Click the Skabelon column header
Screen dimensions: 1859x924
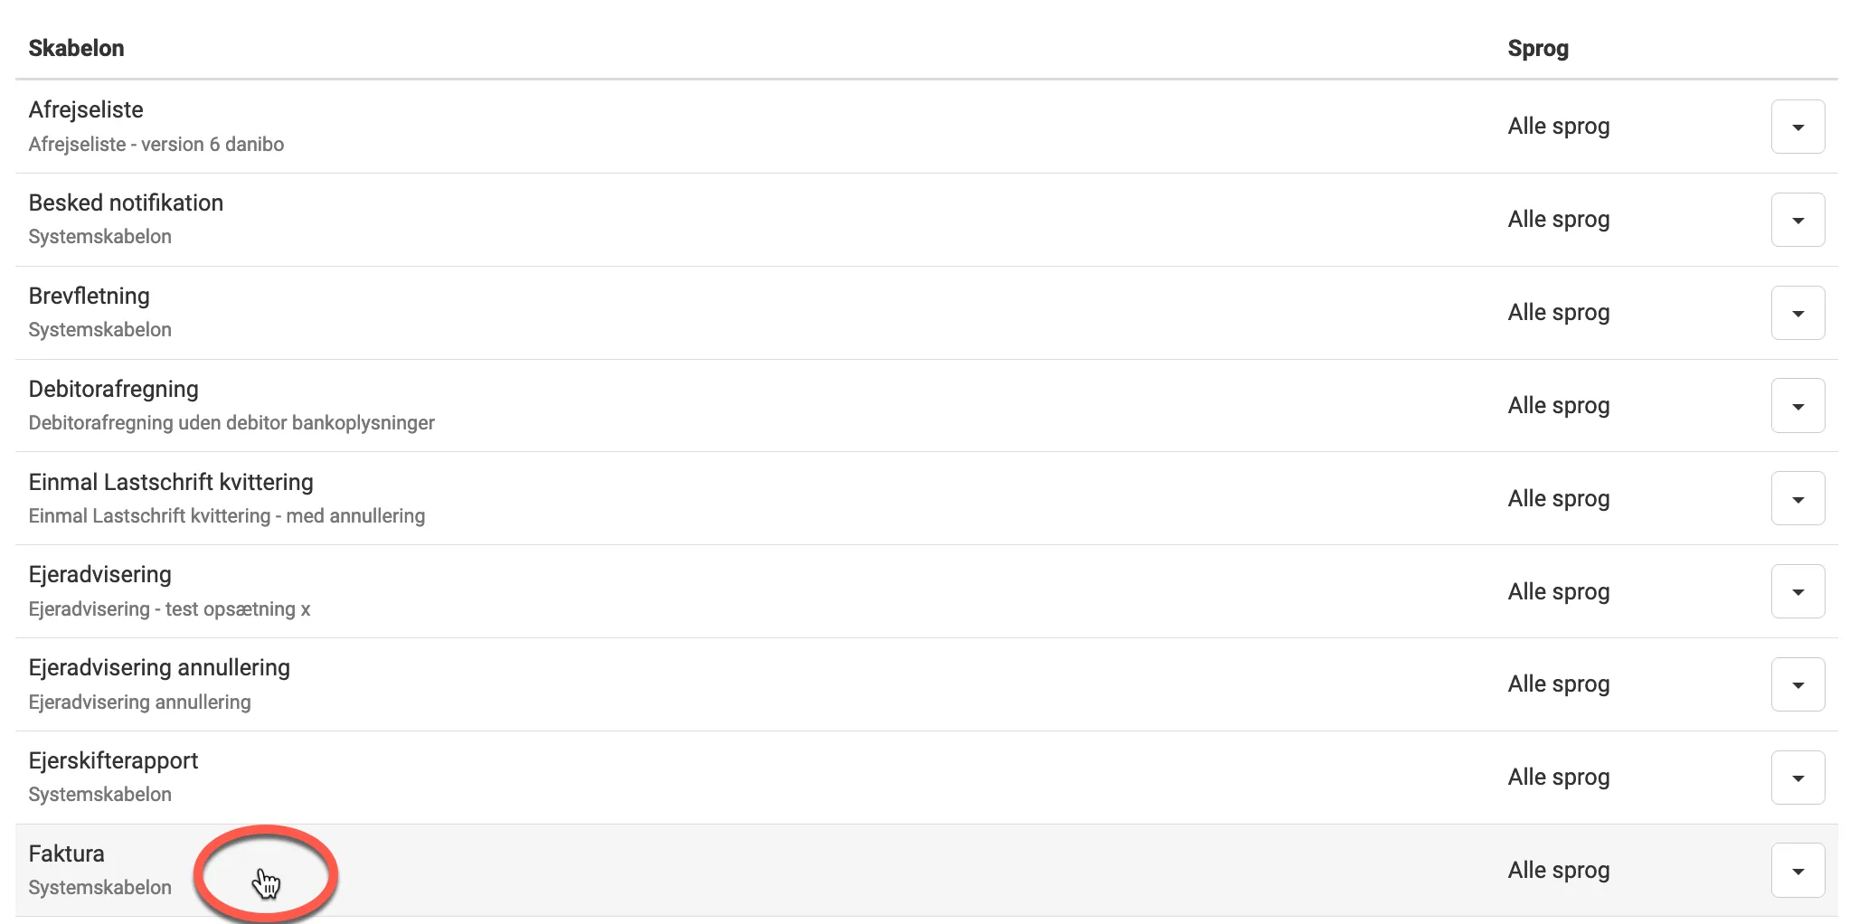pos(76,49)
